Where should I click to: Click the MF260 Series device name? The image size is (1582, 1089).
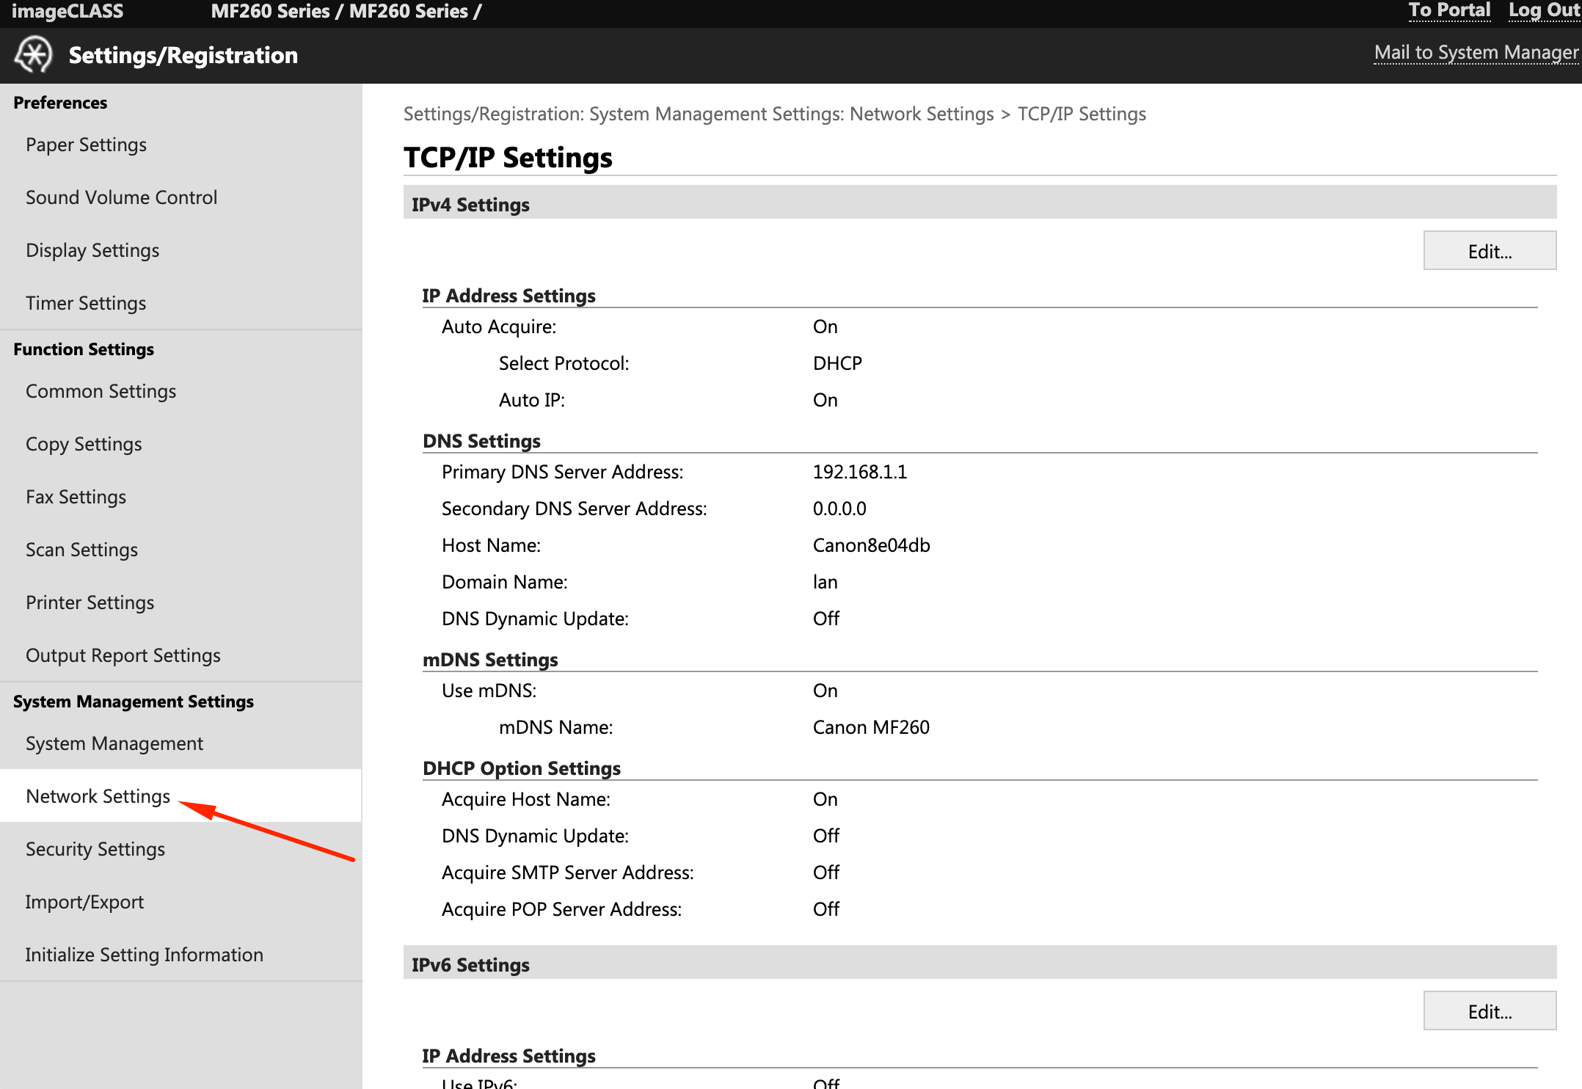coord(346,11)
